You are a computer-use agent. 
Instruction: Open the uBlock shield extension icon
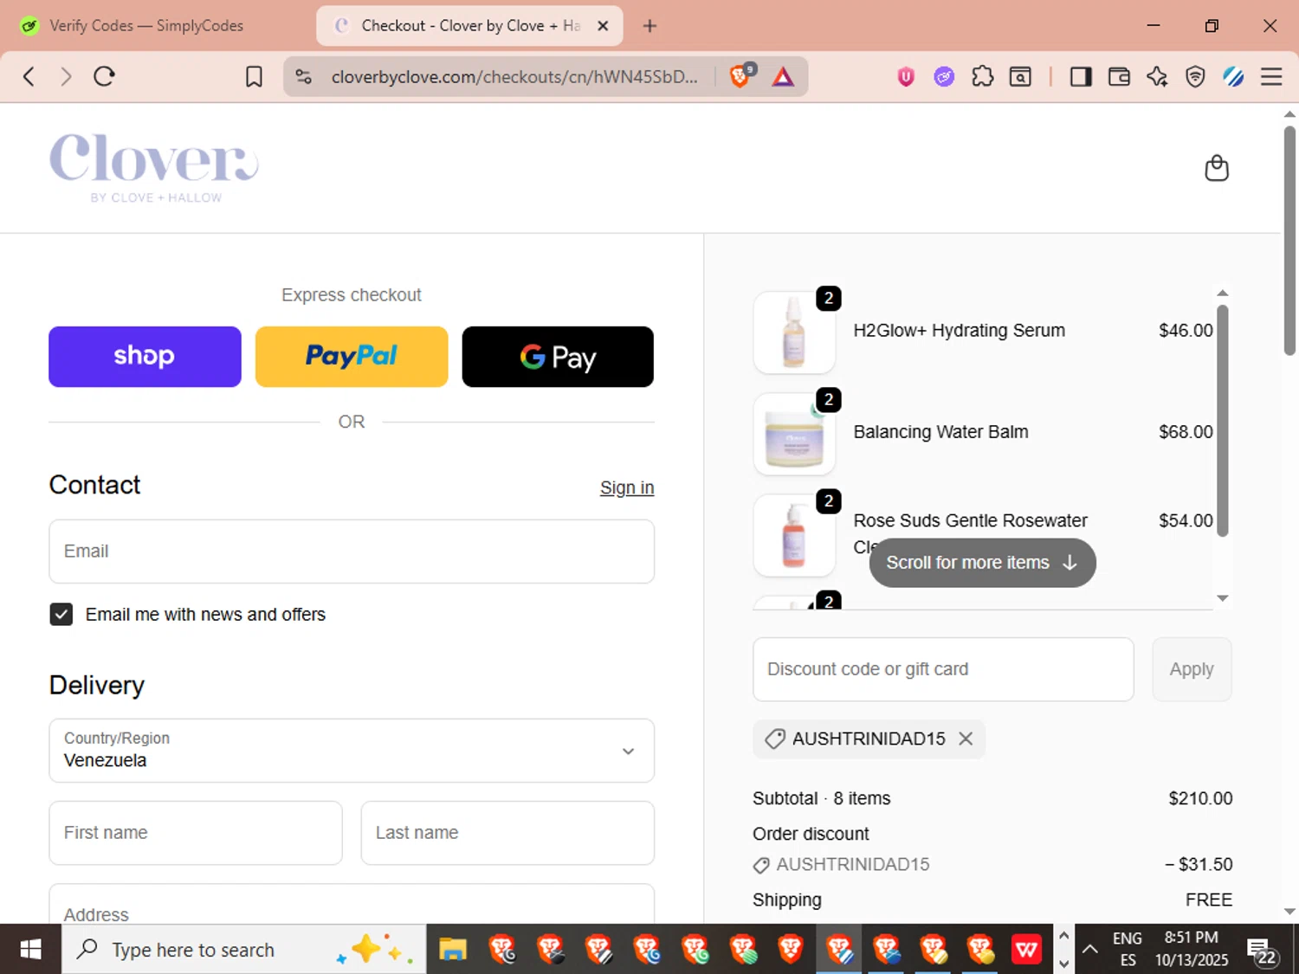pyautogui.click(x=906, y=77)
